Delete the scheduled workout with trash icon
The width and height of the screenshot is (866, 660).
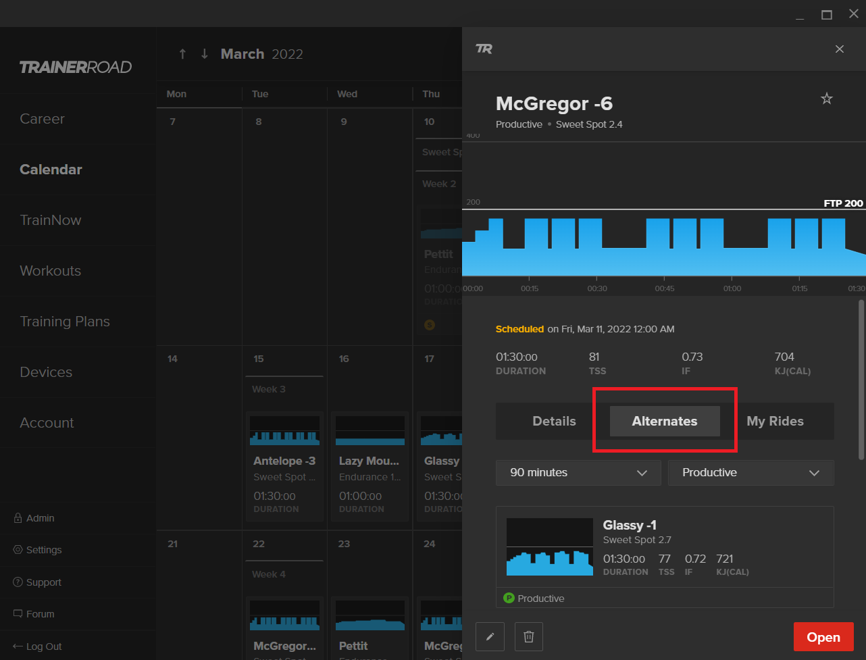(x=529, y=636)
